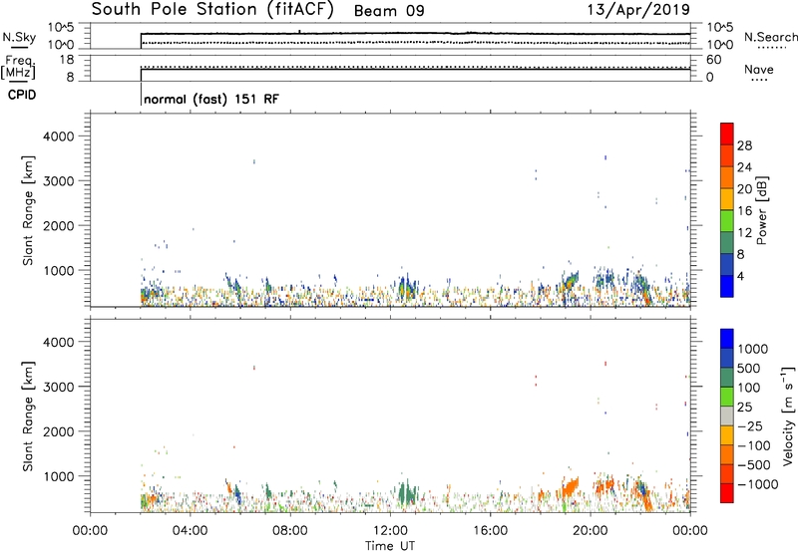Click the dotted line sample under 'N.Search'

[x=772, y=48]
